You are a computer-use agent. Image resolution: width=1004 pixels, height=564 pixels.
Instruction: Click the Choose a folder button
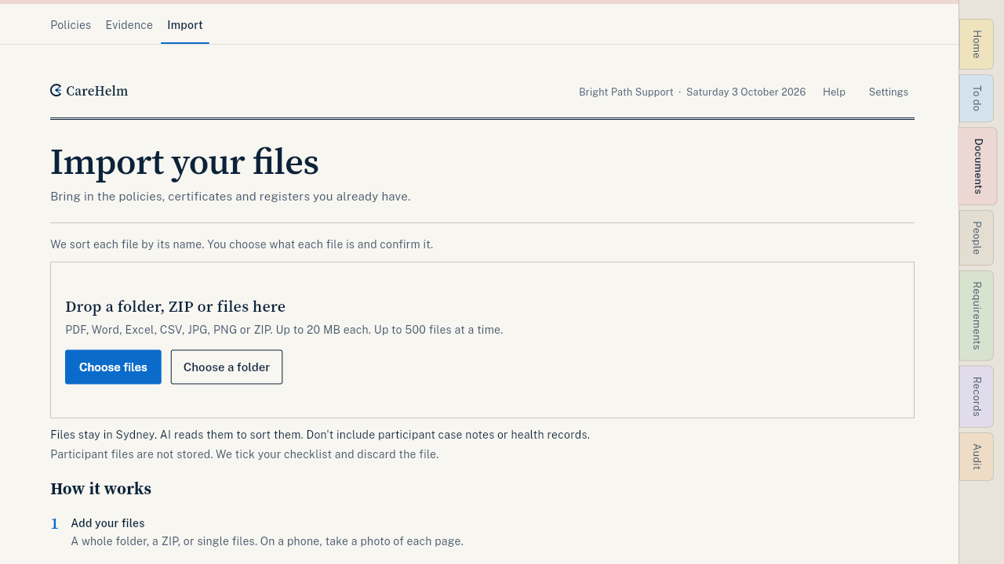click(227, 367)
